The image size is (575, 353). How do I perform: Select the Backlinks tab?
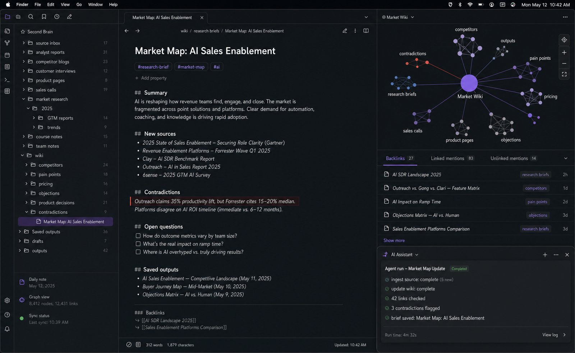tap(400, 158)
